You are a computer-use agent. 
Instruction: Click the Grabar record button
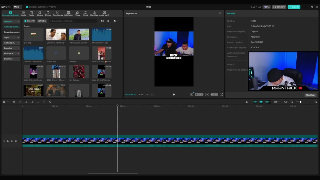point(42,21)
